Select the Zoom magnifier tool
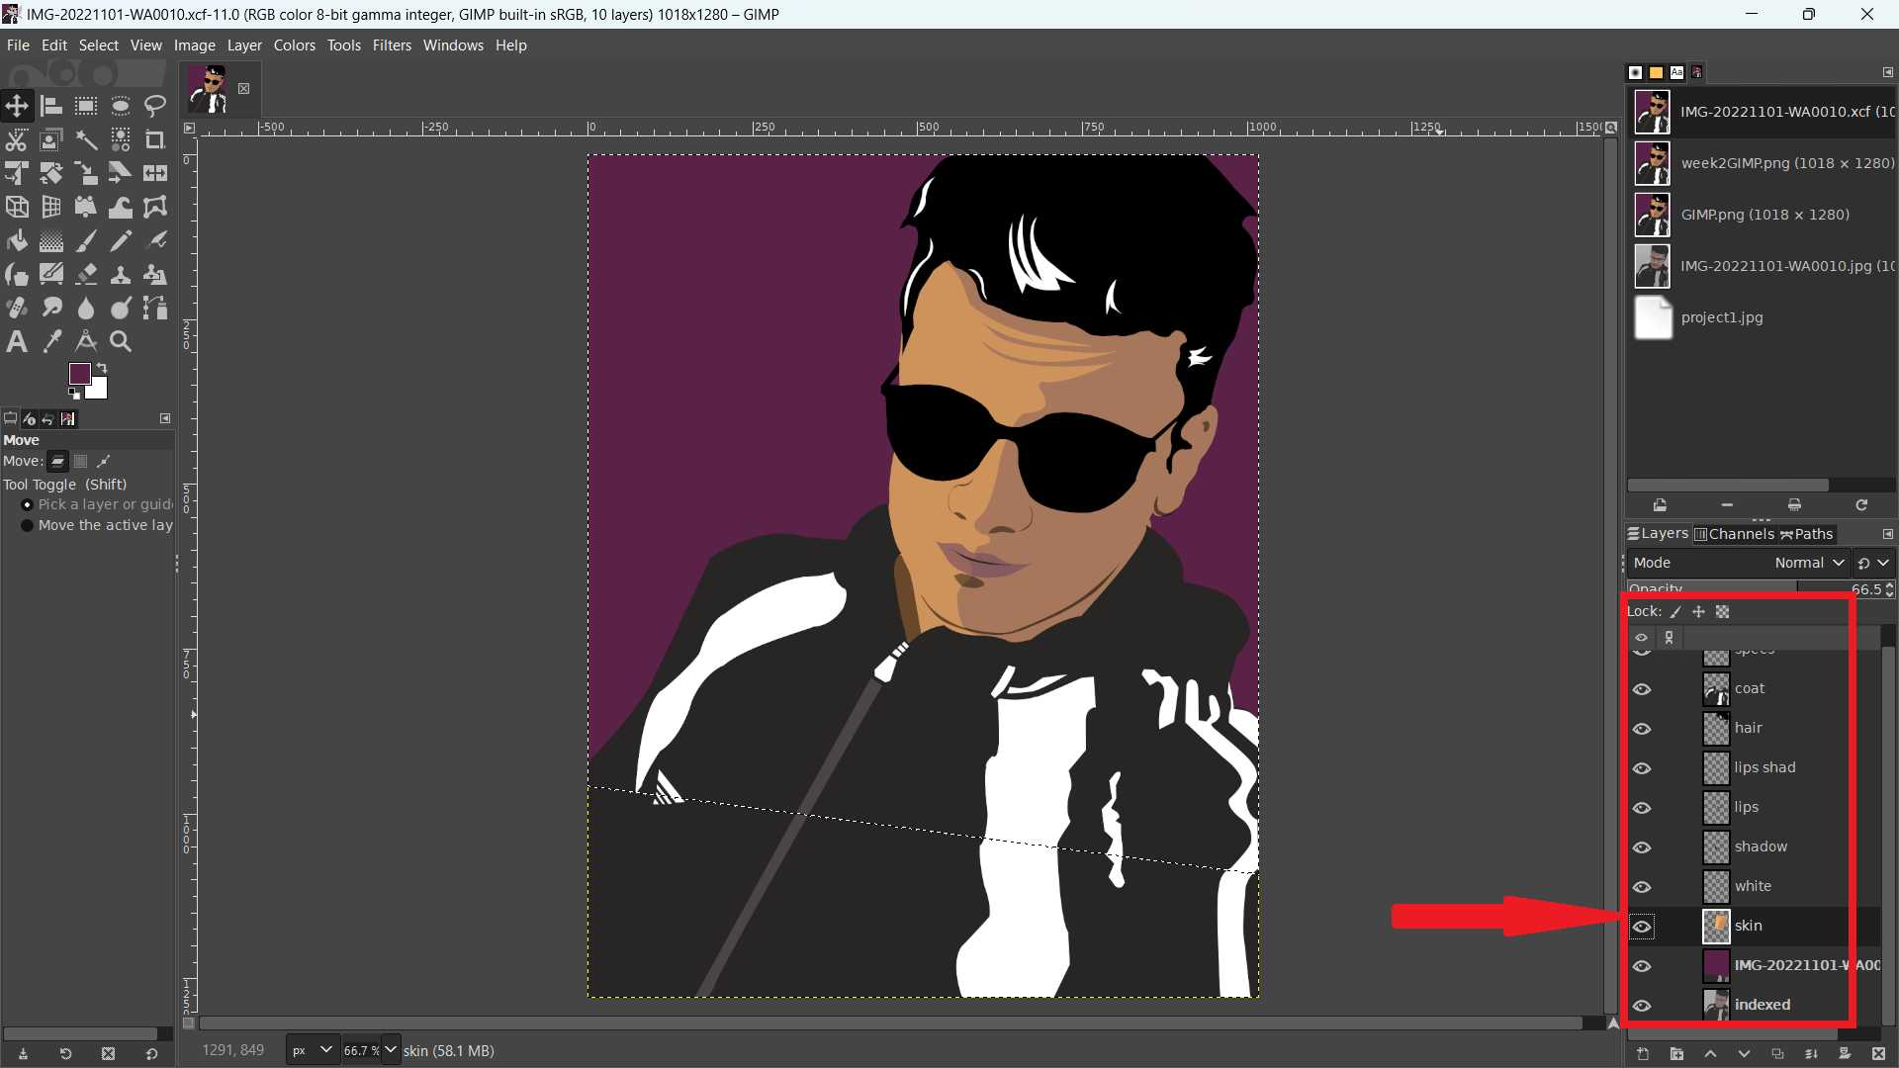The height and width of the screenshot is (1068, 1899). 121,341
